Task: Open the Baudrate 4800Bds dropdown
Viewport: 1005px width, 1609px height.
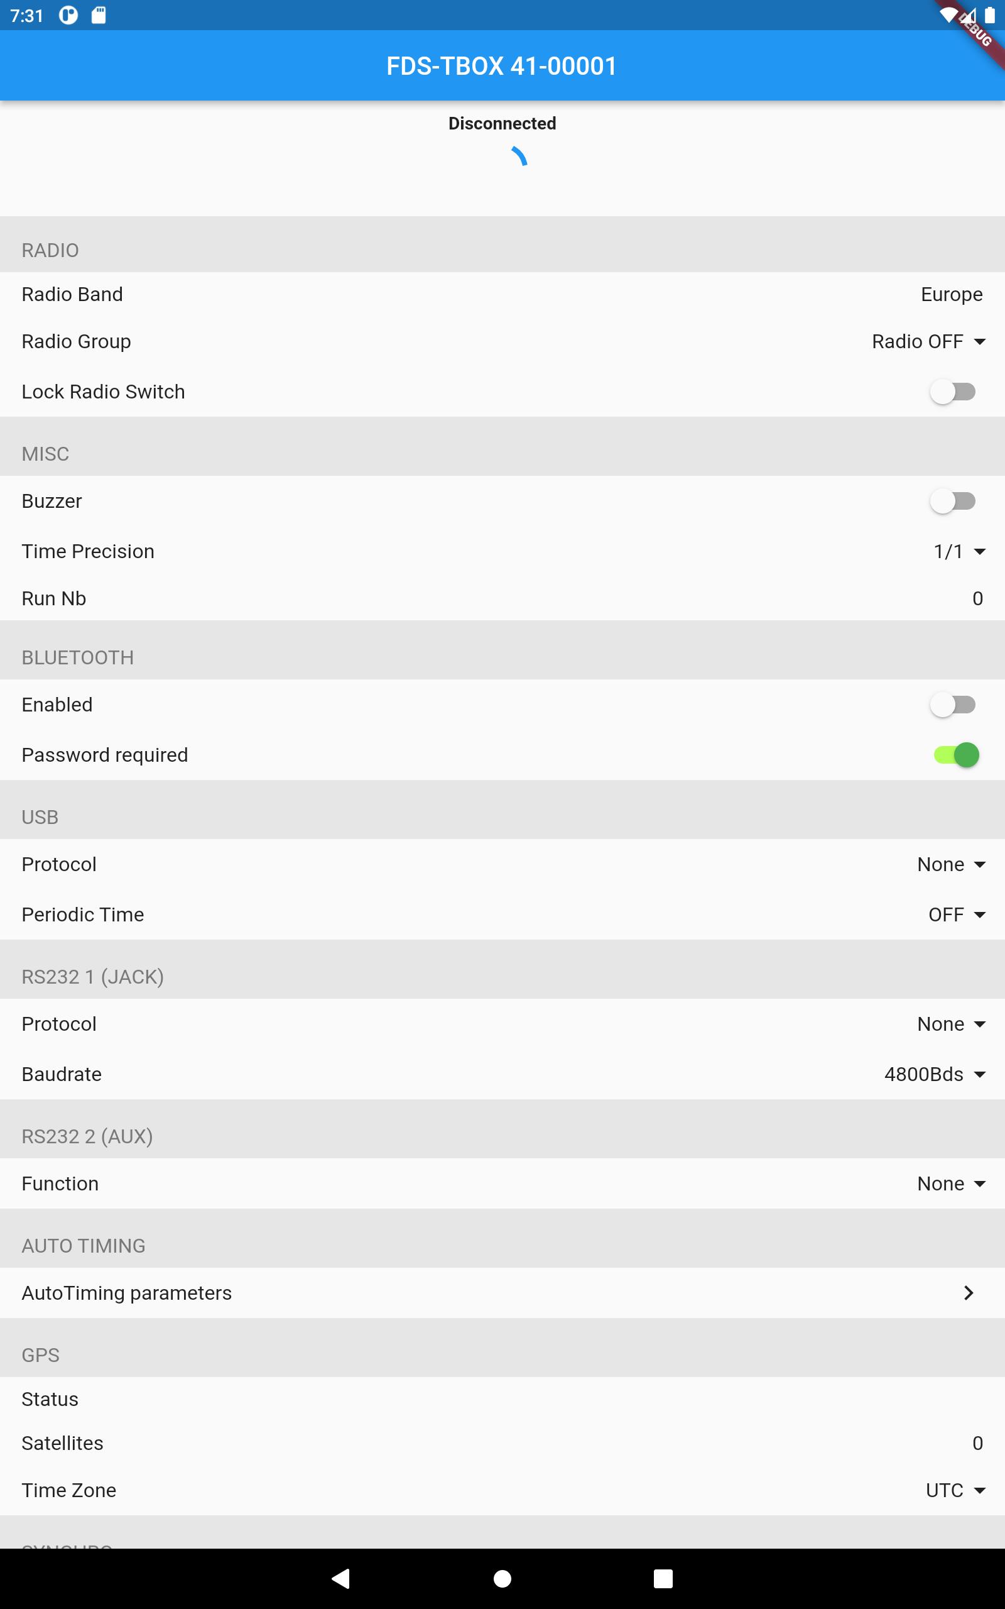Action: [x=935, y=1074]
